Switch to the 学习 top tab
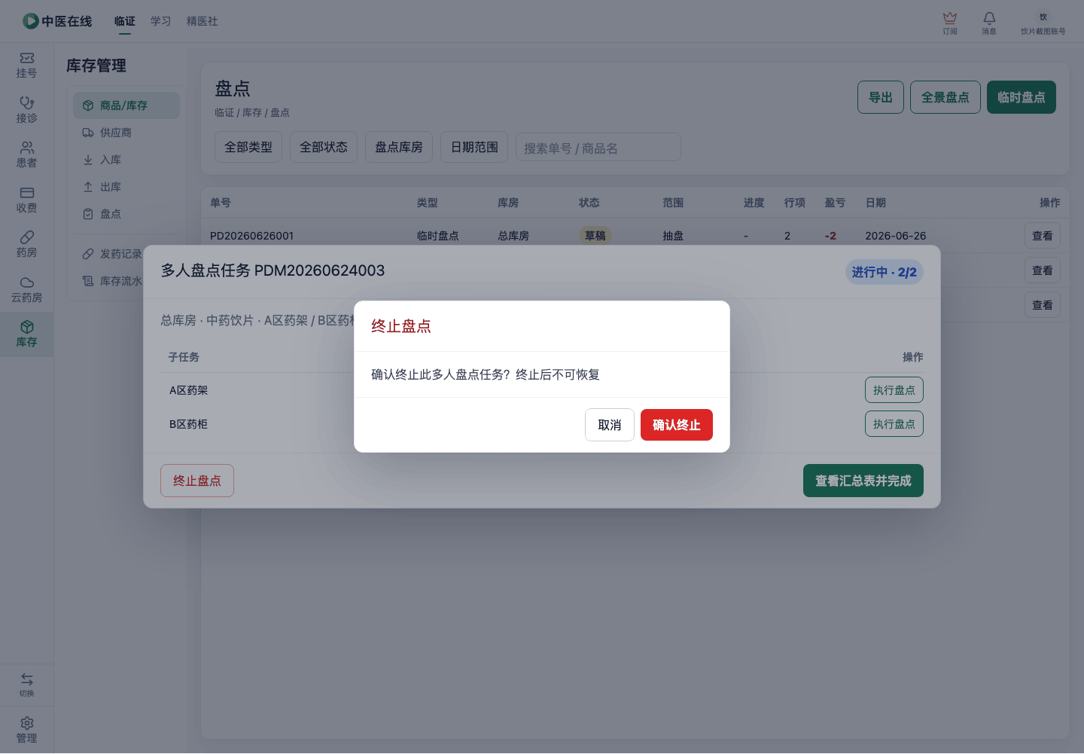The image size is (1084, 754). [x=160, y=21]
